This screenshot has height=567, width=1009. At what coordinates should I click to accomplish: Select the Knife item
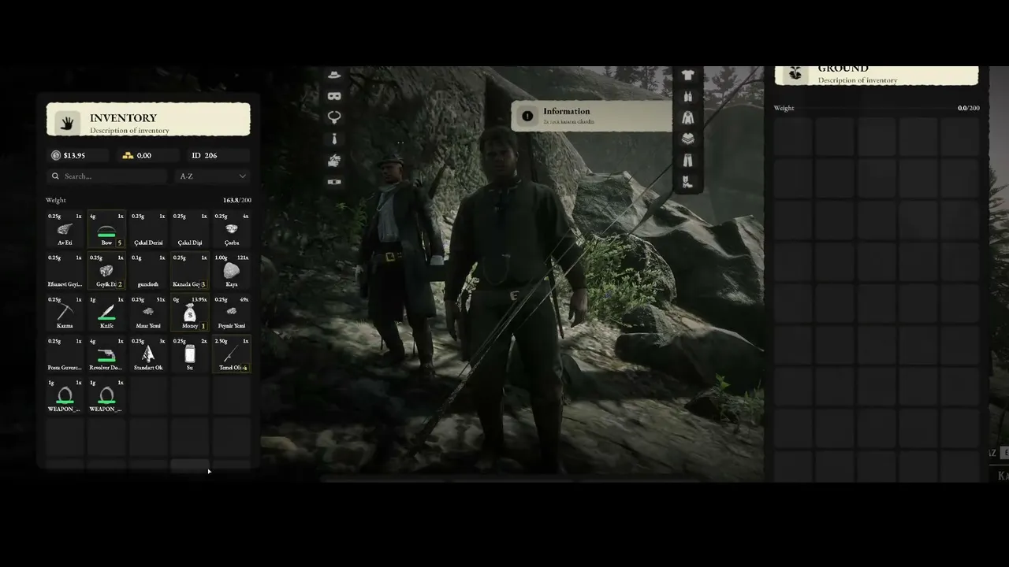point(106,313)
